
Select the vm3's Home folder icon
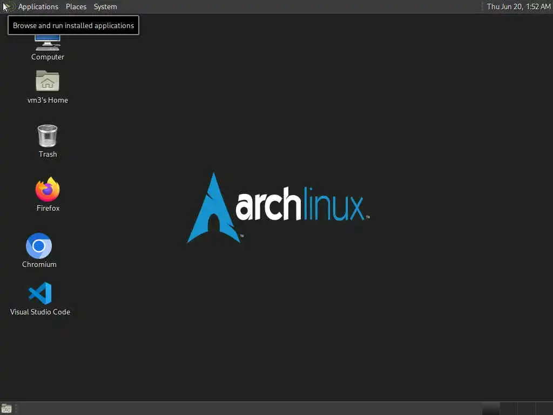(48, 87)
